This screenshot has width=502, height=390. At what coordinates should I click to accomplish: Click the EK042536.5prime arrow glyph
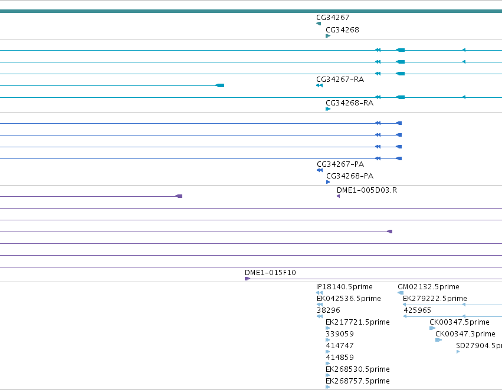(x=320, y=305)
